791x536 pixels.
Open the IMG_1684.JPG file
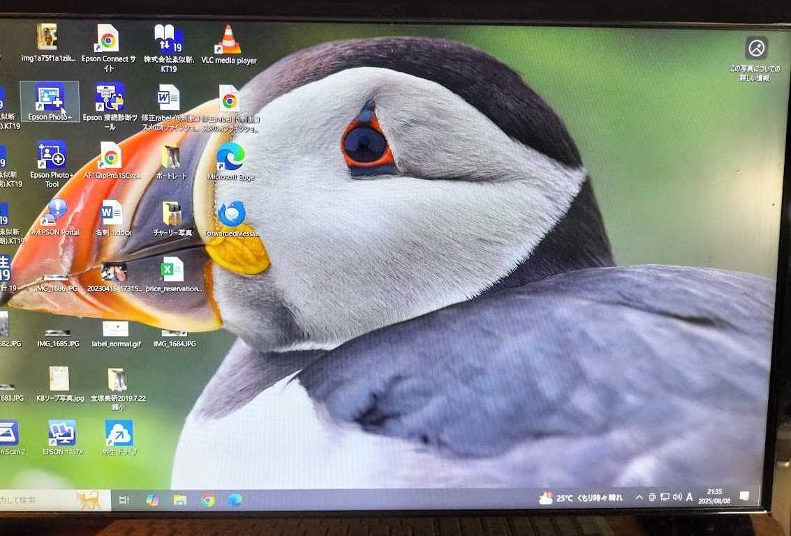(x=174, y=333)
